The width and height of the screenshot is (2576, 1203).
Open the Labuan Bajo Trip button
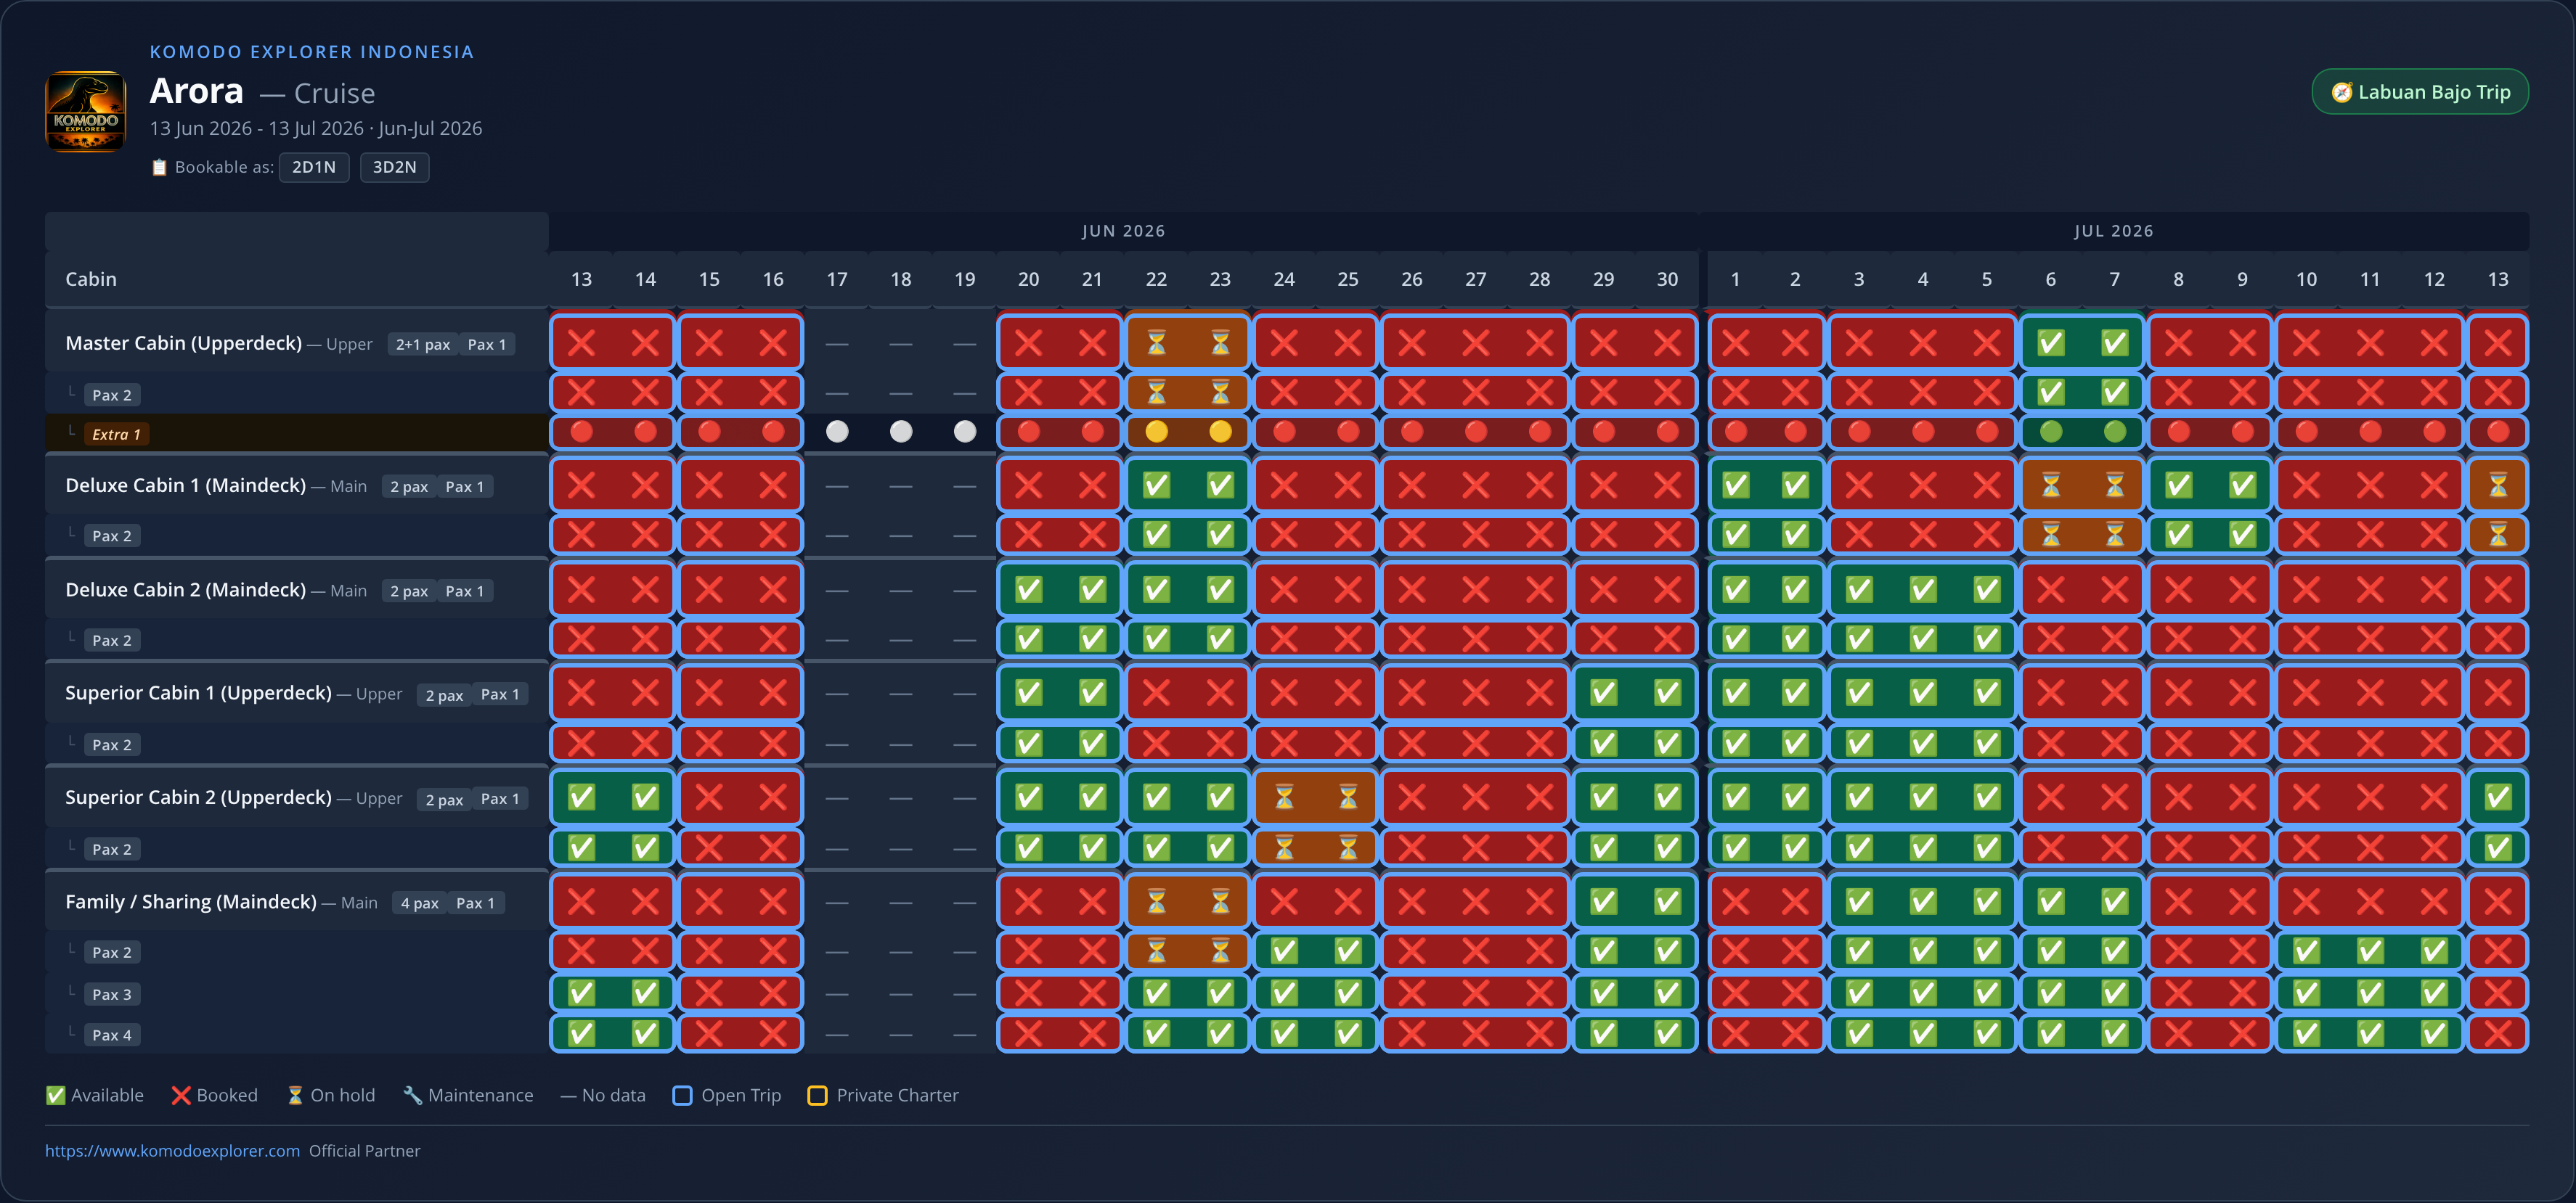click(2419, 92)
